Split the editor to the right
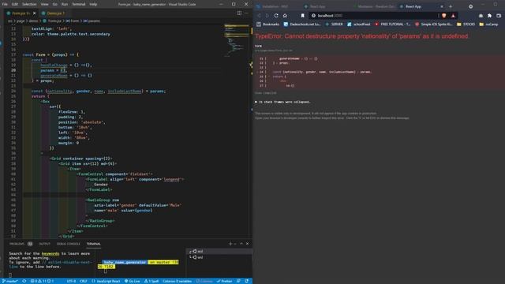 [x=239, y=13]
